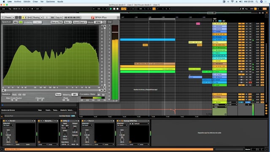The width and height of the screenshot is (270, 152).
Task: Expand the Routing dropdown
Action: pos(38,17)
